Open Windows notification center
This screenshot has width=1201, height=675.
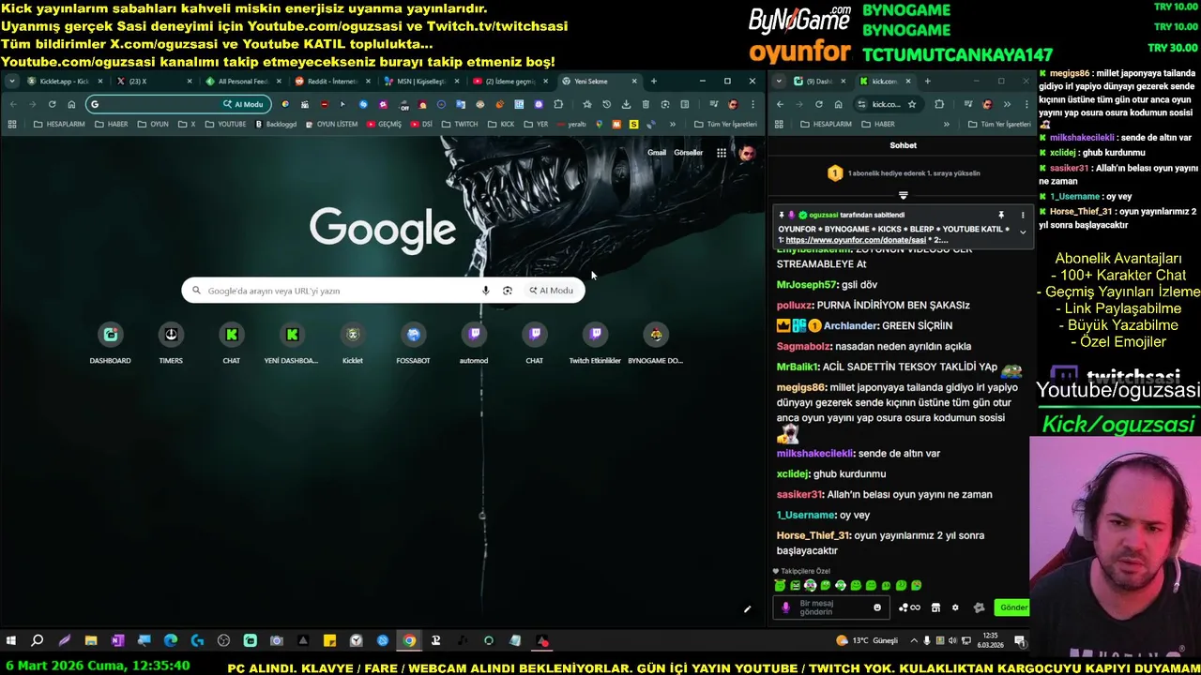[1020, 641]
